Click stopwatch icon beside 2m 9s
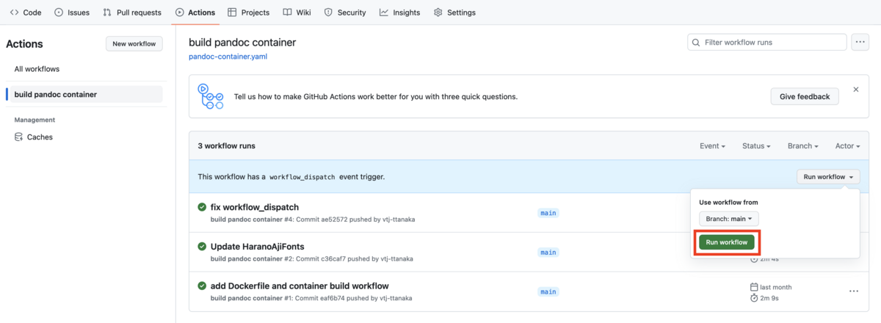 point(754,298)
